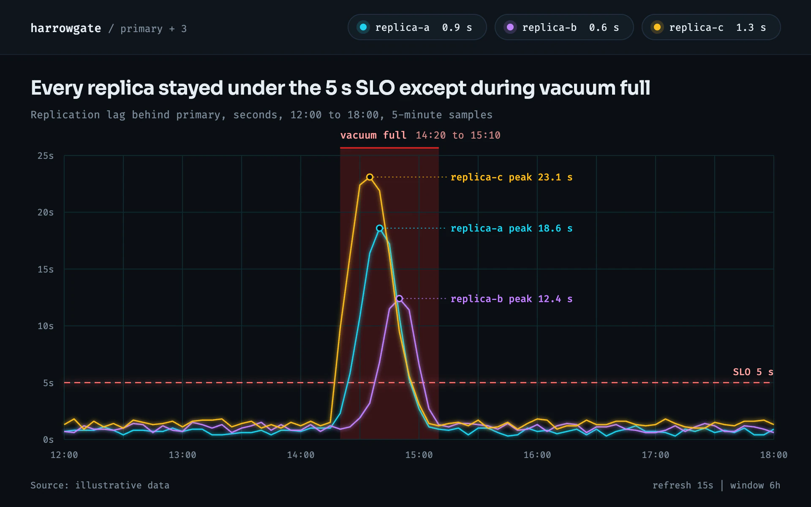
Task: Click the 14:00 x-axis tick label
Action: point(301,455)
